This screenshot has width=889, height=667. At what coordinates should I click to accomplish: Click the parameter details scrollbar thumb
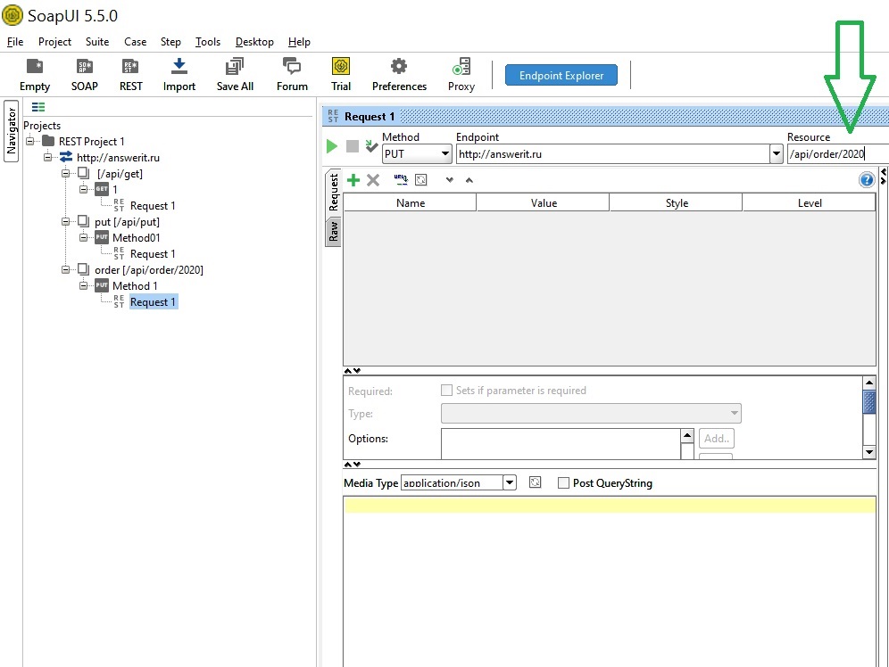869,402
